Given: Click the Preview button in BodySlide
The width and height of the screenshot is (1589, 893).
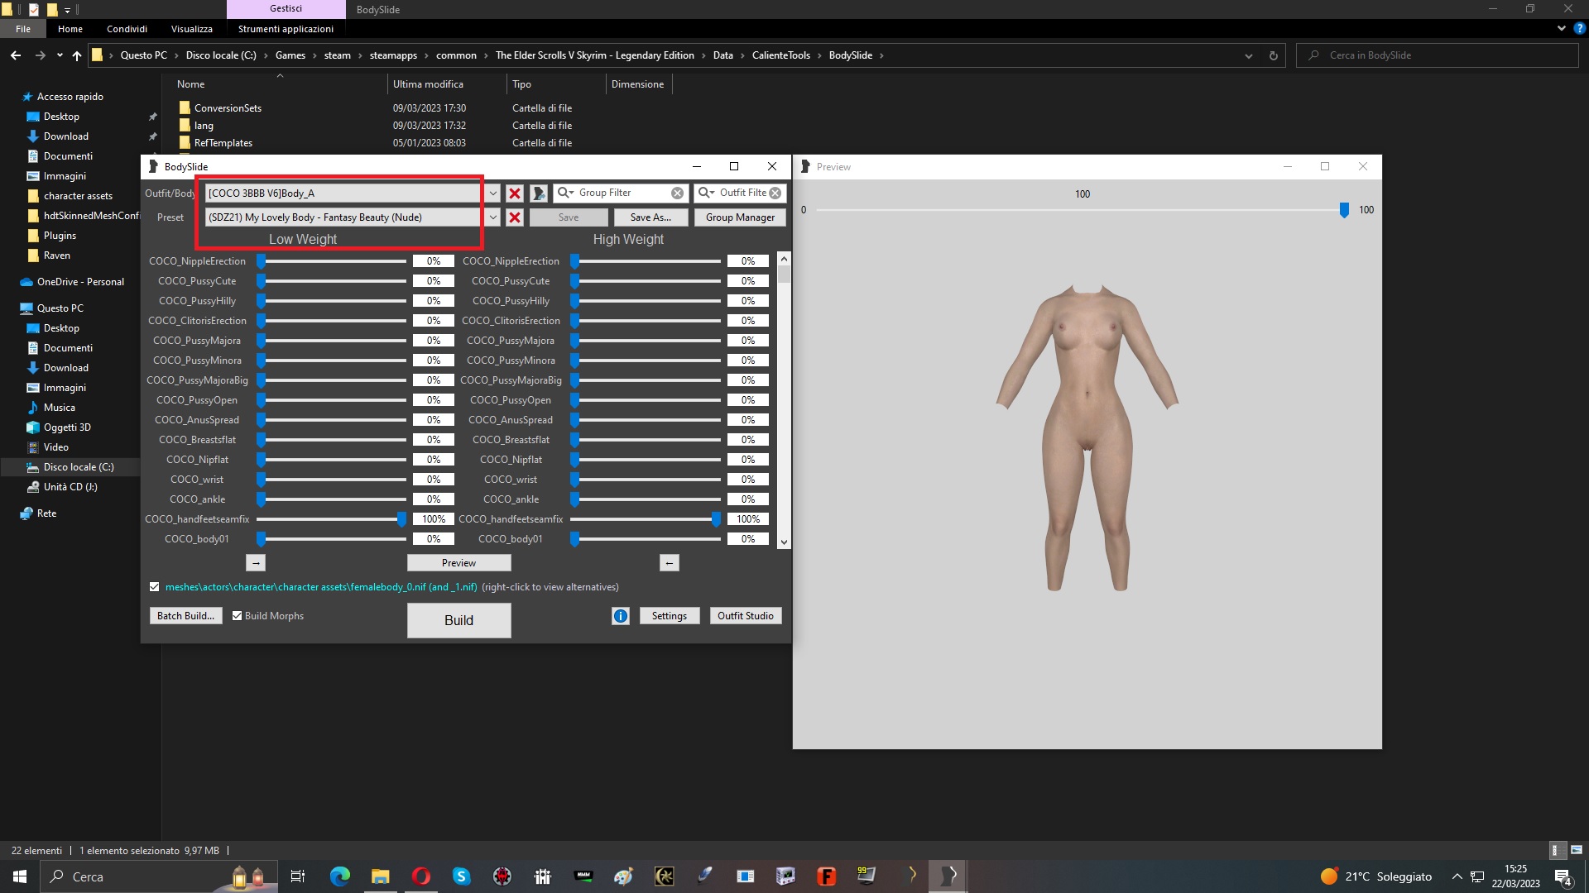Looking at the screenshot, I should [x=459, y=563].
